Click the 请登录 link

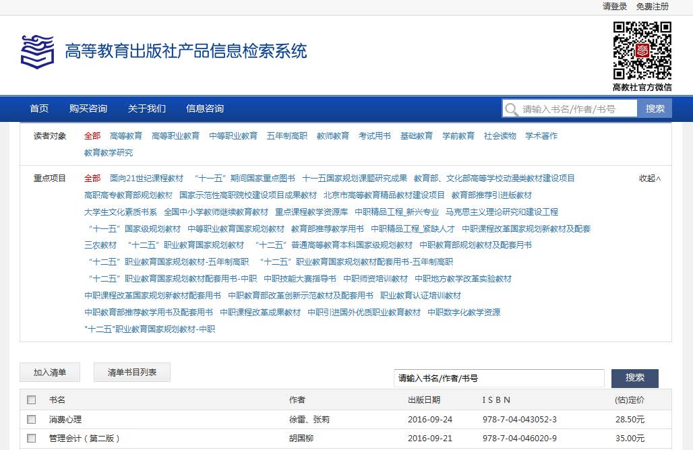(615, 7)
